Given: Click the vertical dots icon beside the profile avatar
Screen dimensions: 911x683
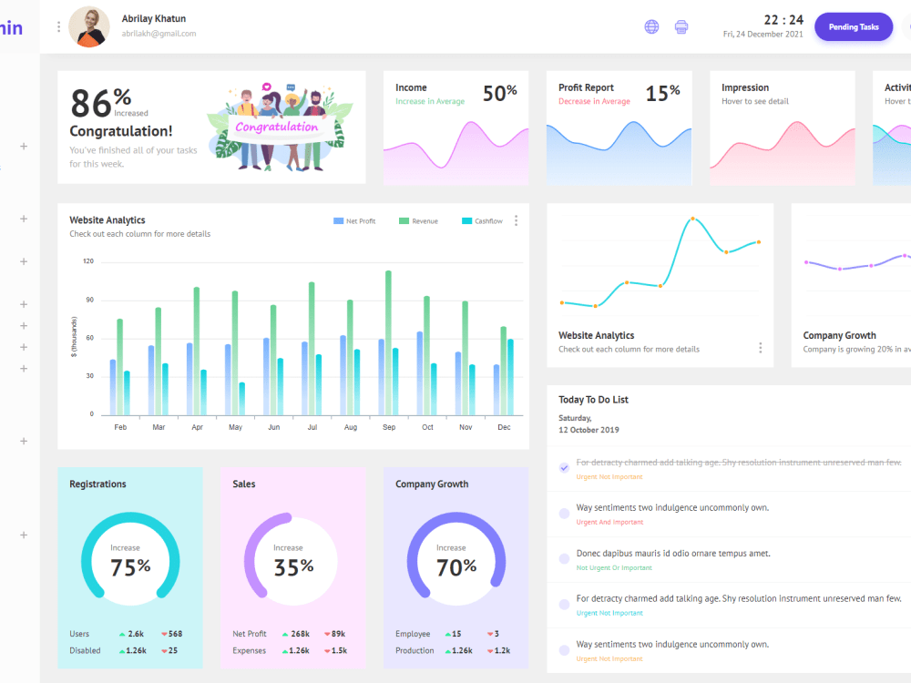Looking at the screenshot, I should click(x=58, y=26).
